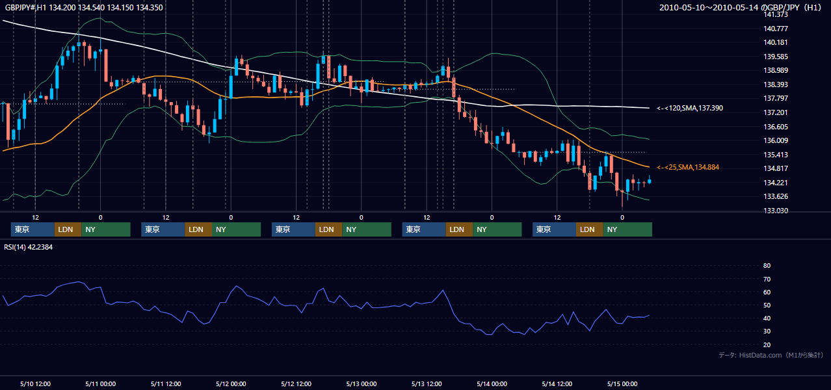Pick the 5/14 00:00 date label
Viewport: 831px width, 390px height.
pos(492,383)
